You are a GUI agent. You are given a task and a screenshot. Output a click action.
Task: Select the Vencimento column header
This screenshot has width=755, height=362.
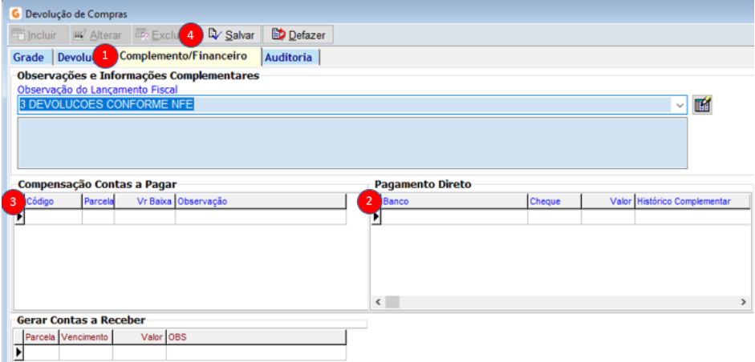coord(86,337)
